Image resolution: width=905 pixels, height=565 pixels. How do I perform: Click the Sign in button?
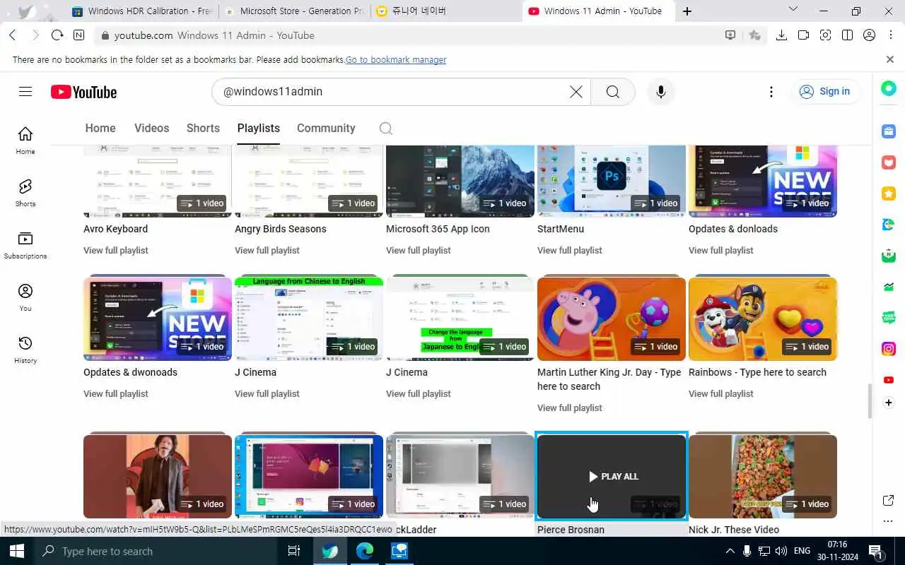click(x=824, y=91)
